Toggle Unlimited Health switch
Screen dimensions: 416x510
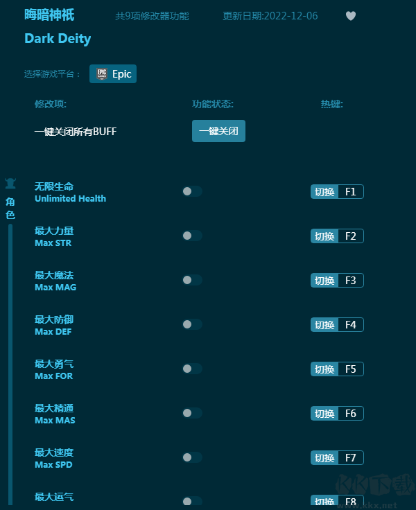click(192, 191)
